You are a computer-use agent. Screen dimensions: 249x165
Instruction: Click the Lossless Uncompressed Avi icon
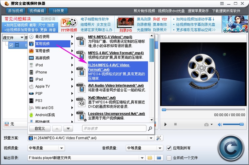coord(81,116)
